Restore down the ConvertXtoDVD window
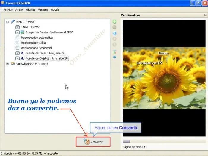This screenshot has width=208, height=156. click(198, 3)
